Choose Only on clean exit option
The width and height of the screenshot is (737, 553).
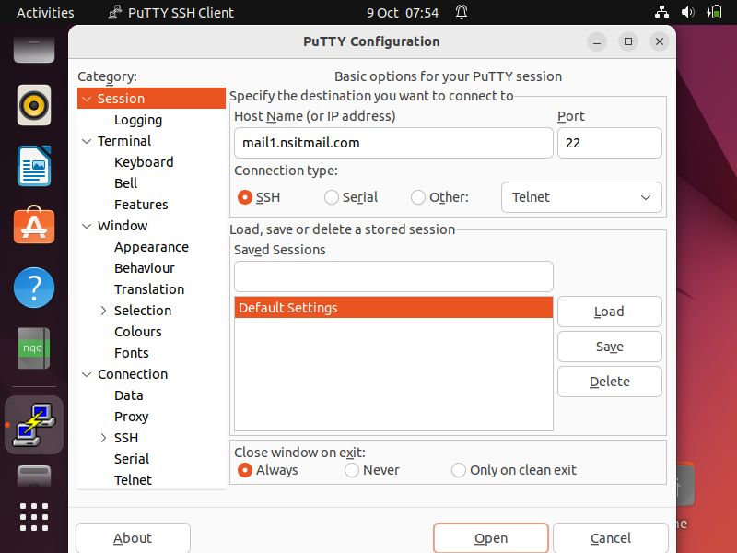(x=459, y=470)
